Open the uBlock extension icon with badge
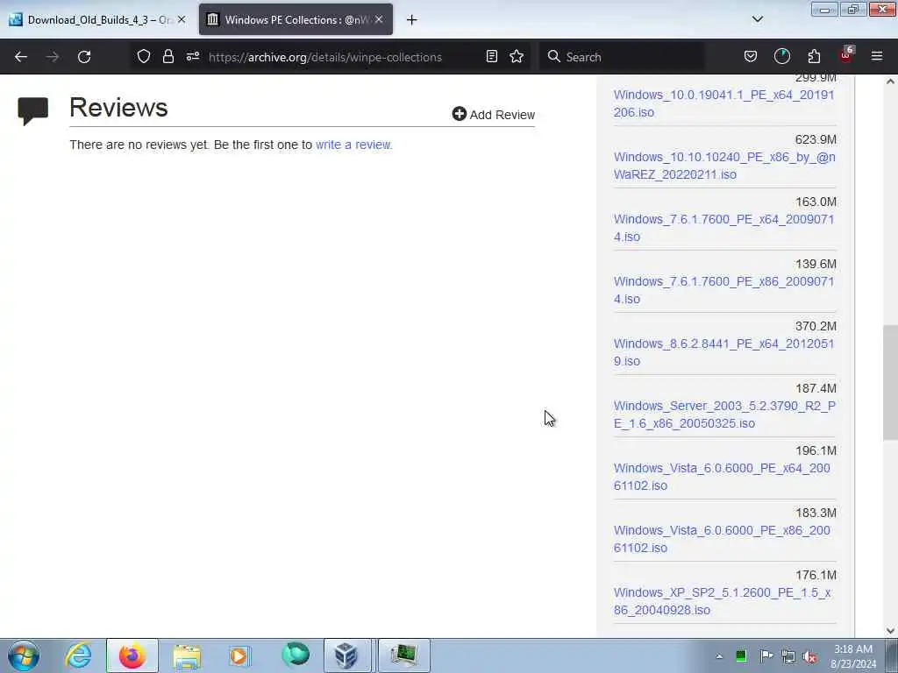Screen dimensions: 898x673 pos(846,55)
